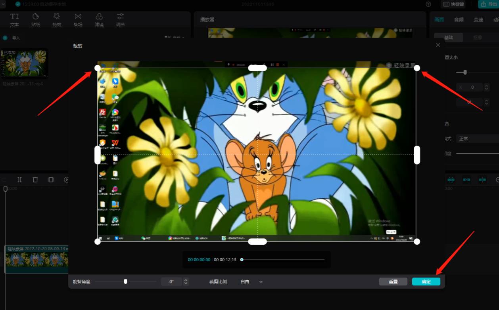Image resolution: width=499 pixels, height=310 pixels.
Task: Switch to the 变速 tab
Action: [478, 20]
